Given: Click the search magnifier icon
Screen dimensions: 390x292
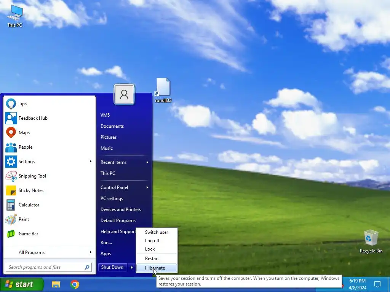Looking at the screenshot, I should (87, 267).
